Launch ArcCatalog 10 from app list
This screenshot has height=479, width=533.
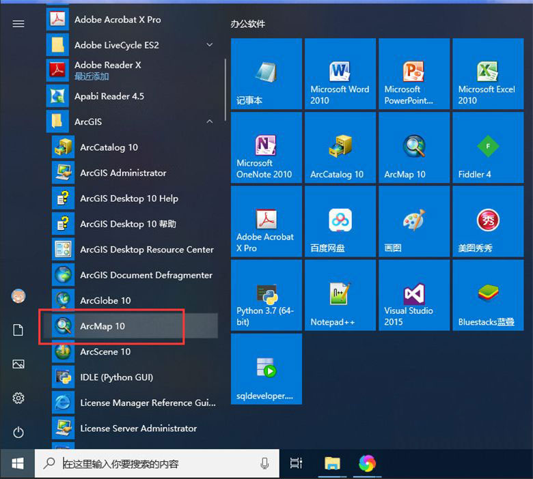(x=135, y=147)
